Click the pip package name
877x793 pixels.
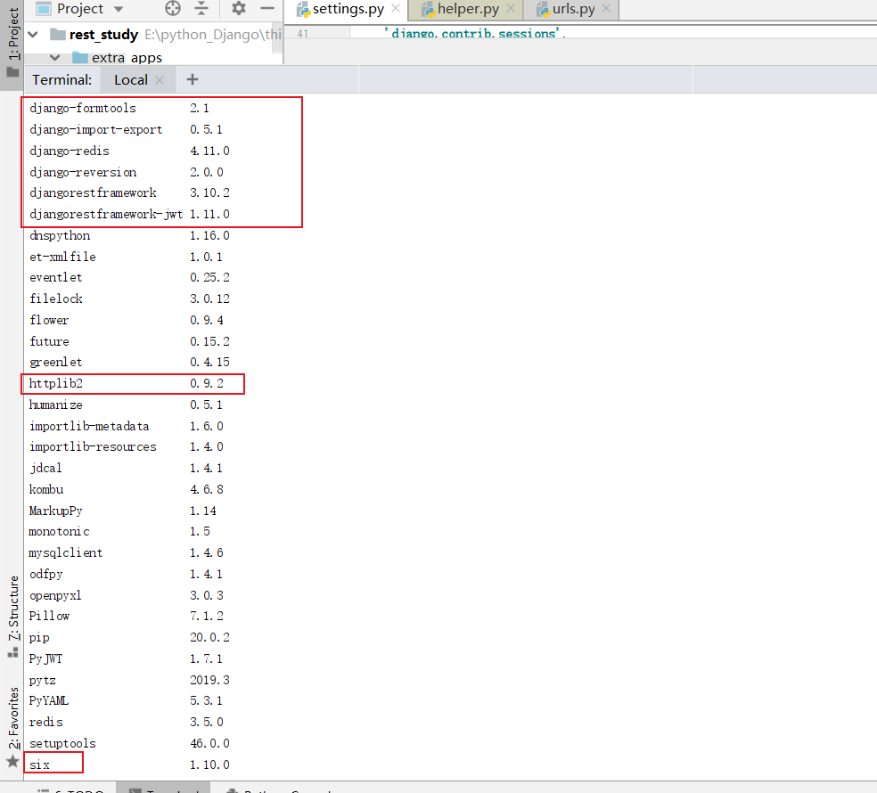[x=39, y=637]
